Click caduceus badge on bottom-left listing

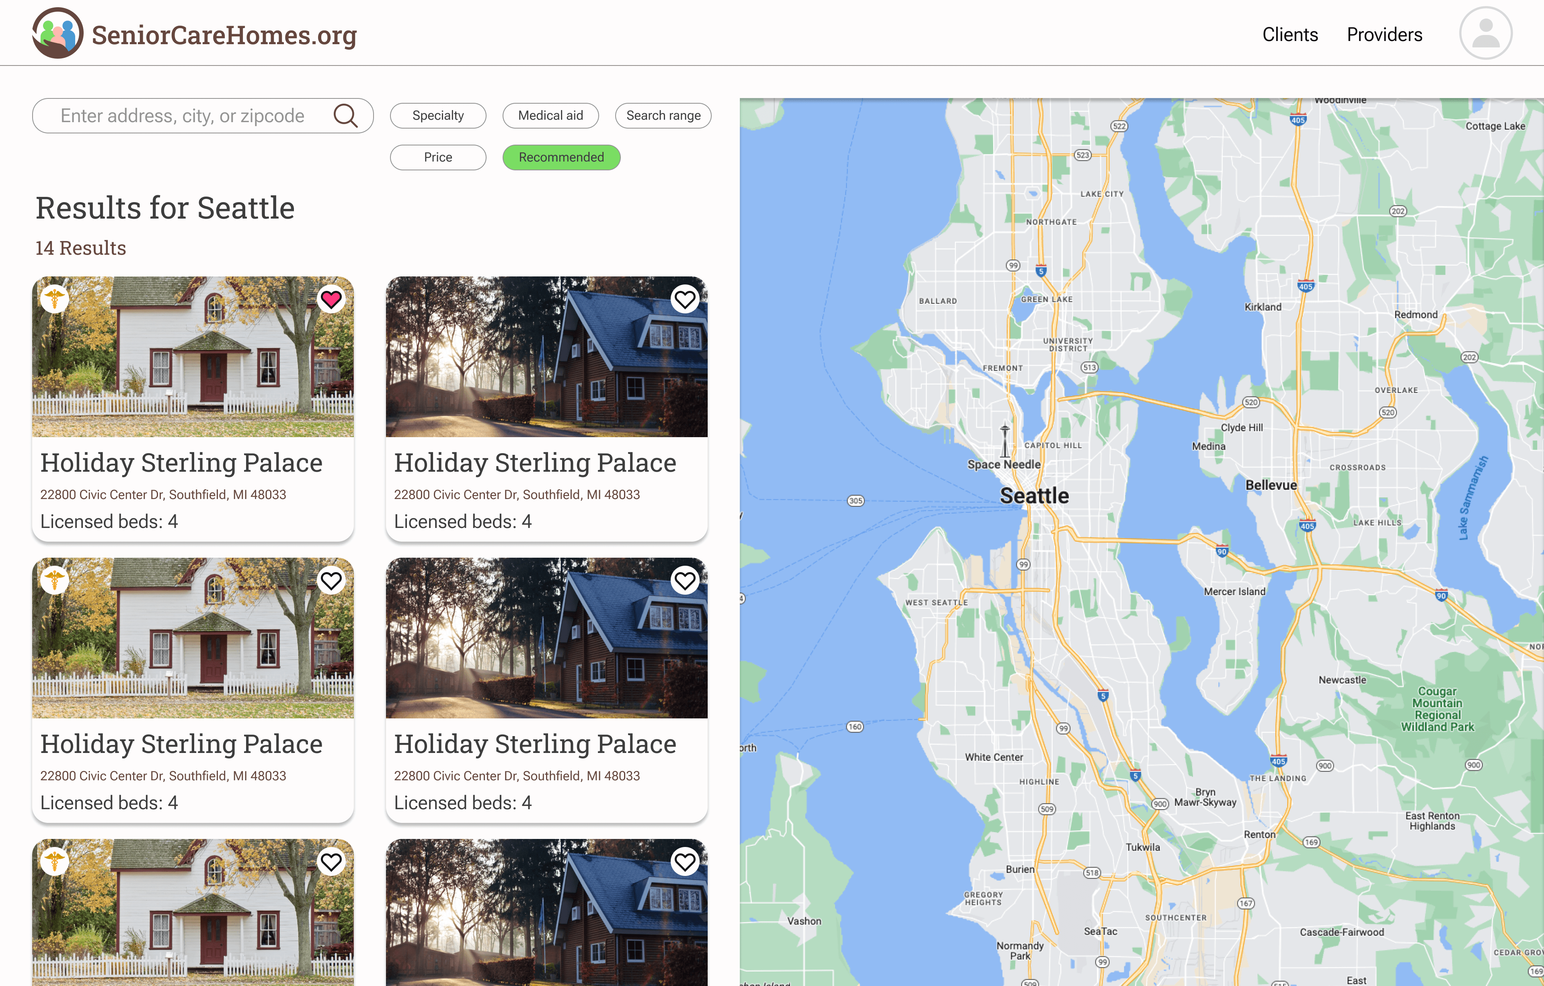pyautogui.click(x=55, y=861)
